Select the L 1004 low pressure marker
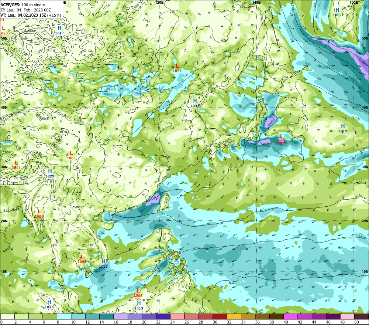369x325 pixels. [x=16, y=165]
